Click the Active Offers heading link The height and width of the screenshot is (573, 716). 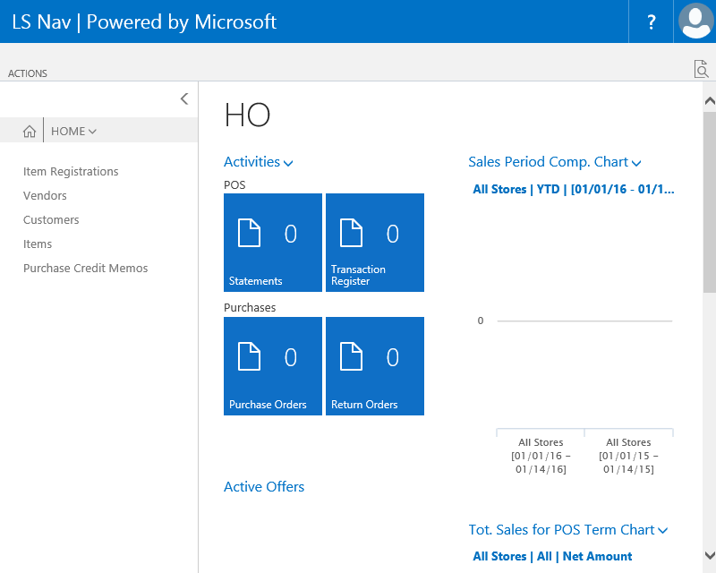tap(264, 487)
